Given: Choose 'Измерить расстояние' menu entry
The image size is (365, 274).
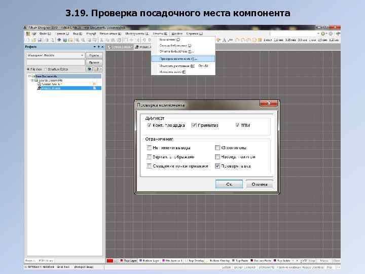Looking at the screenshot, I should (183, 66).
